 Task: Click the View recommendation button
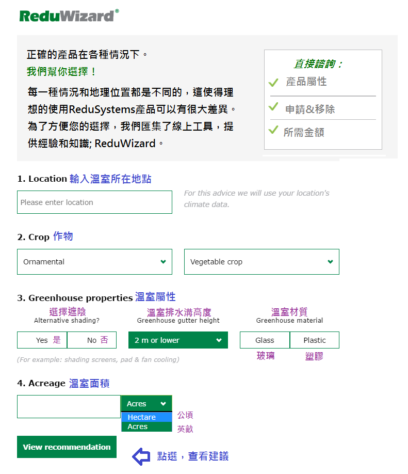(x=67, y=447)
